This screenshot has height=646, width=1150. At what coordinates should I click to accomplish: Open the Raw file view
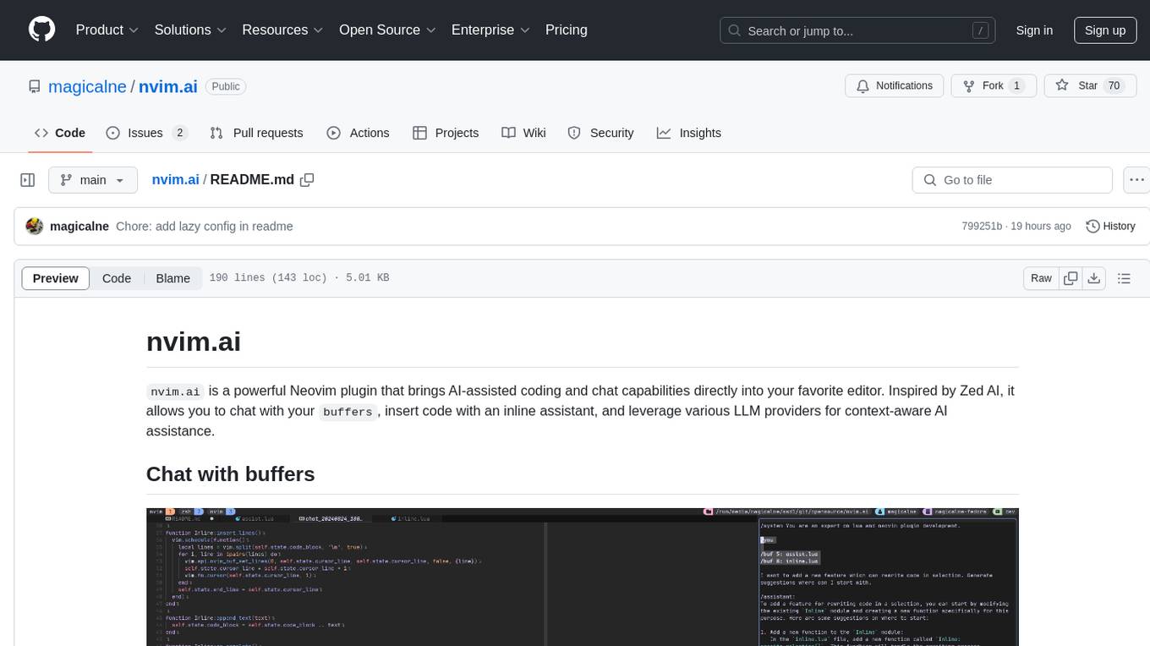pos(1041,278)
